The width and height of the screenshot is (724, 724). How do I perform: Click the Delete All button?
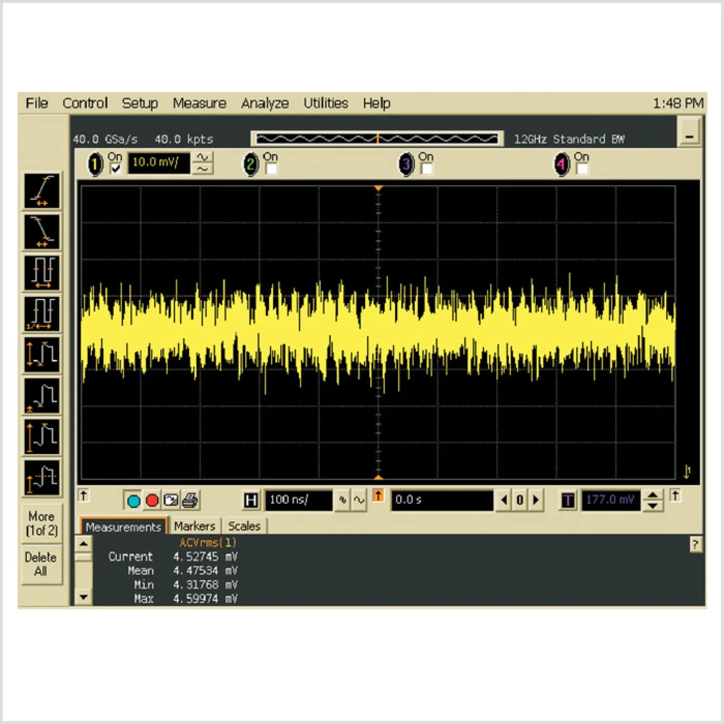(x=41, y=564)
